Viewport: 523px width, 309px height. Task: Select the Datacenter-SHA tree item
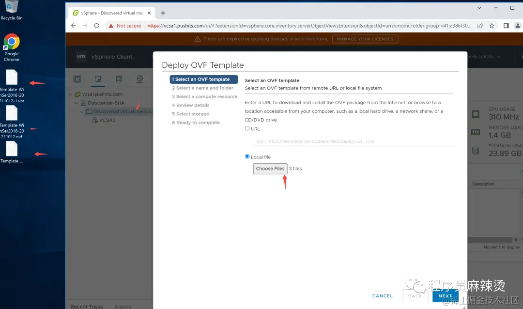click(106, 103)
